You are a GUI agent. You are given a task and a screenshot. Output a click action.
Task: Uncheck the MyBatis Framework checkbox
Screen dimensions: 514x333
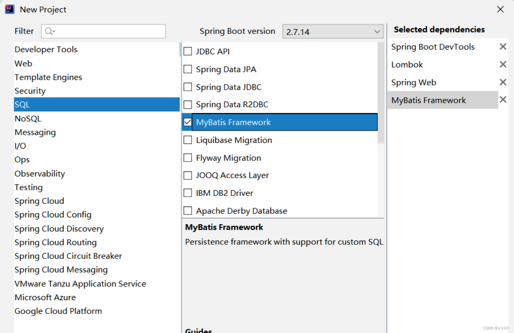188,122
